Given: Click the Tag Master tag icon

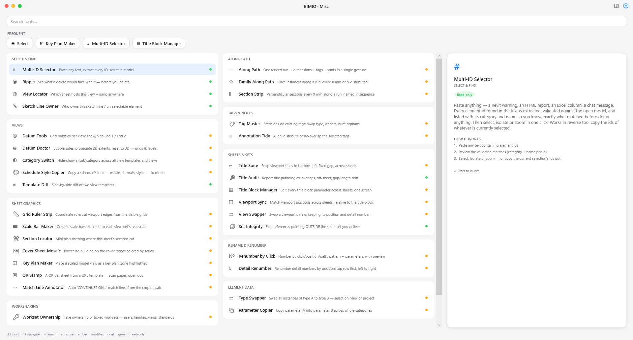Looking at the screenshot, I should click(x=232, y=124).
